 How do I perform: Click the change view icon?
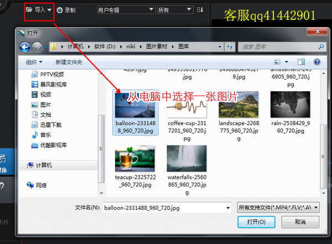[x=277, y=62]
